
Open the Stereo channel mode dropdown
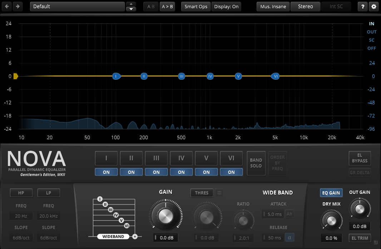pyautogui.click(x=305, y=6)
